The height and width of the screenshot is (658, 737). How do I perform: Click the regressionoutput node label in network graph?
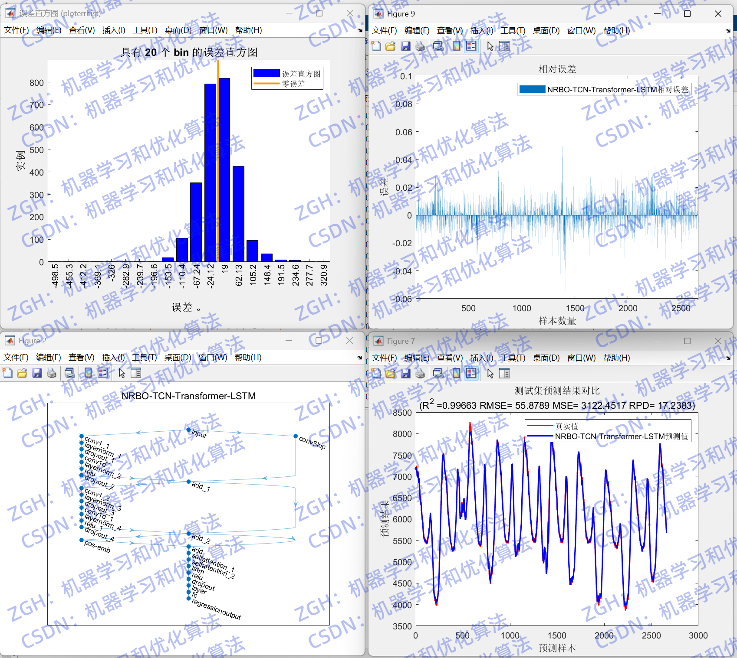pos(216,609)
